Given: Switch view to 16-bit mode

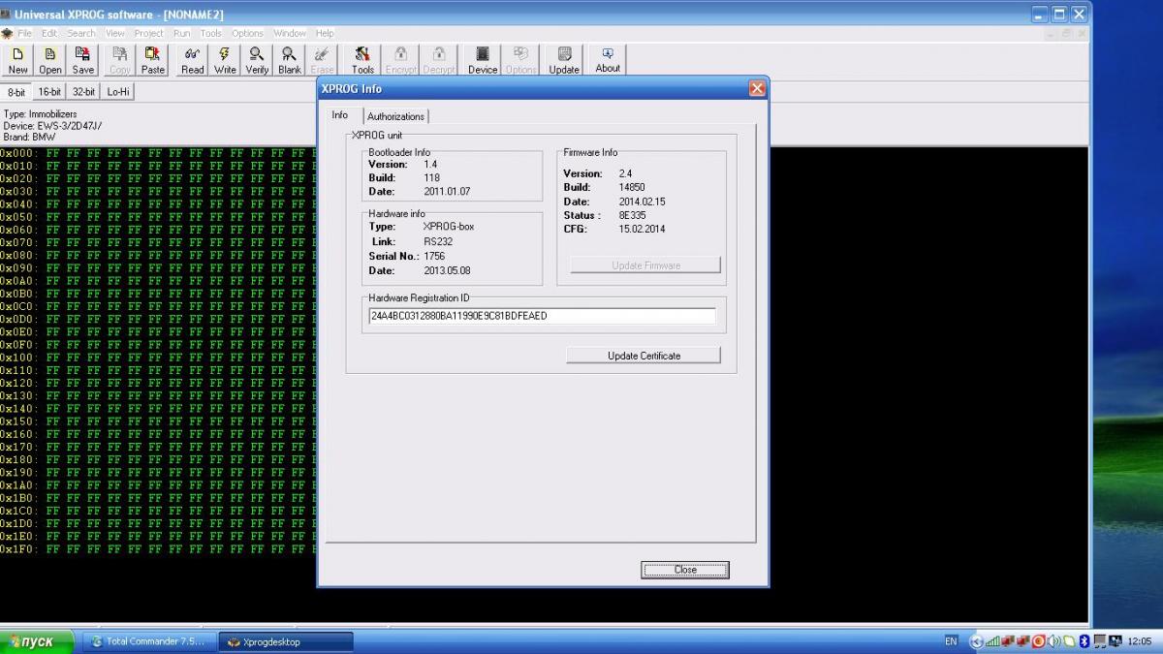Looking at the screenshot, I should pyautogui.click(x=49, y=92).
